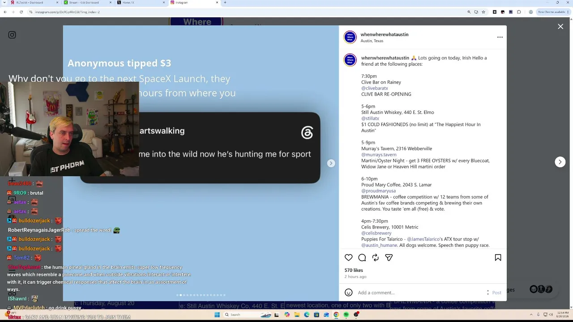Open the @JamesTalarico mention

click(423, 239)
